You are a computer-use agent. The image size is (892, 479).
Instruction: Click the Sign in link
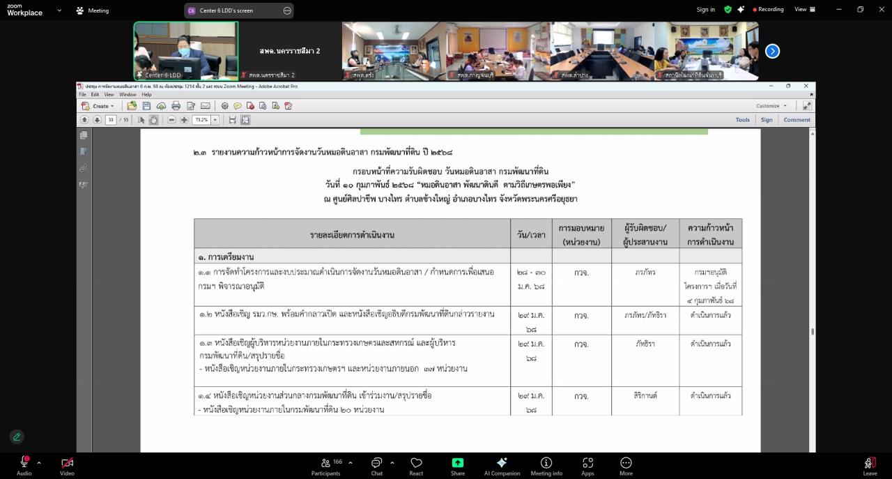point(705,10)
